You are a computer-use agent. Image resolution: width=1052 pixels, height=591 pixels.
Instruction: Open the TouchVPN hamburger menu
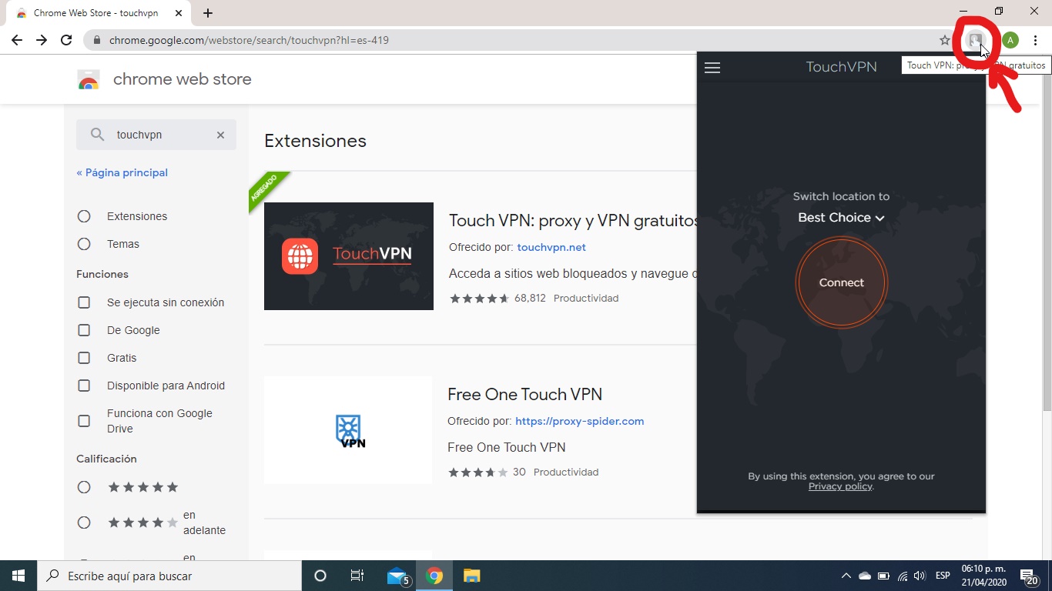coord(712,68)
